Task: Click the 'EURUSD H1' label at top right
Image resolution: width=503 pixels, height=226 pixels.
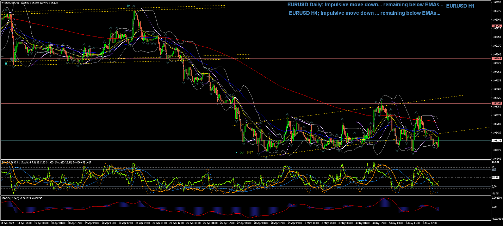Action: point(460,6)
